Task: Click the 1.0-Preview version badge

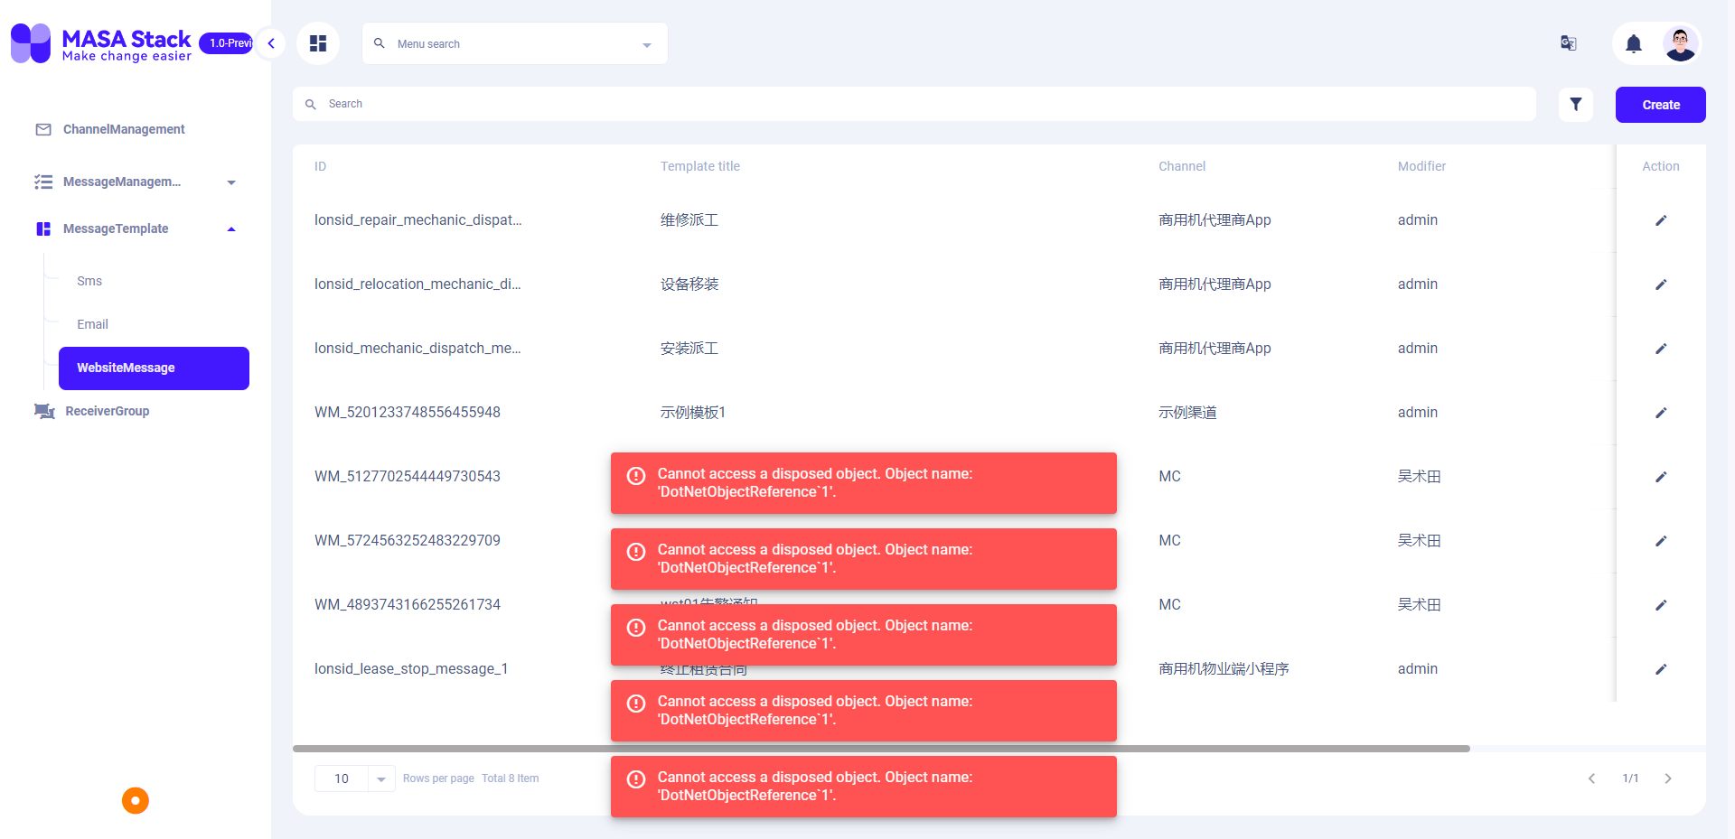Action: tap(226, 42)
